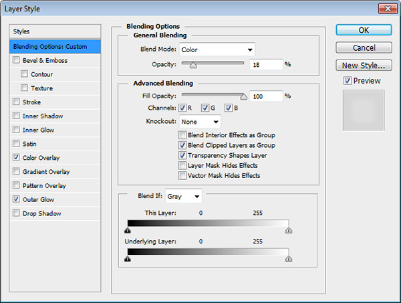Select Blending Options: Custom in list
401x303 pixels.
pos(55,46)
